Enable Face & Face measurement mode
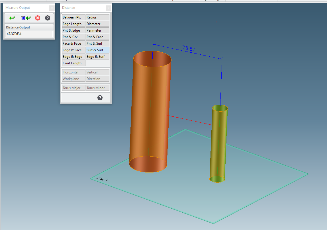327x230 pixels. (x=73, y=43)
